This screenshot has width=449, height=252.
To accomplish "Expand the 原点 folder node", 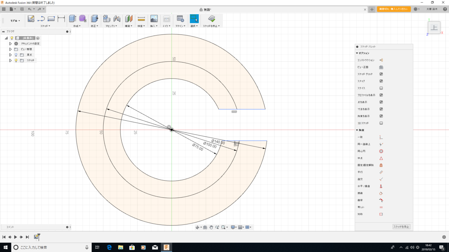I will click(10, 55).
